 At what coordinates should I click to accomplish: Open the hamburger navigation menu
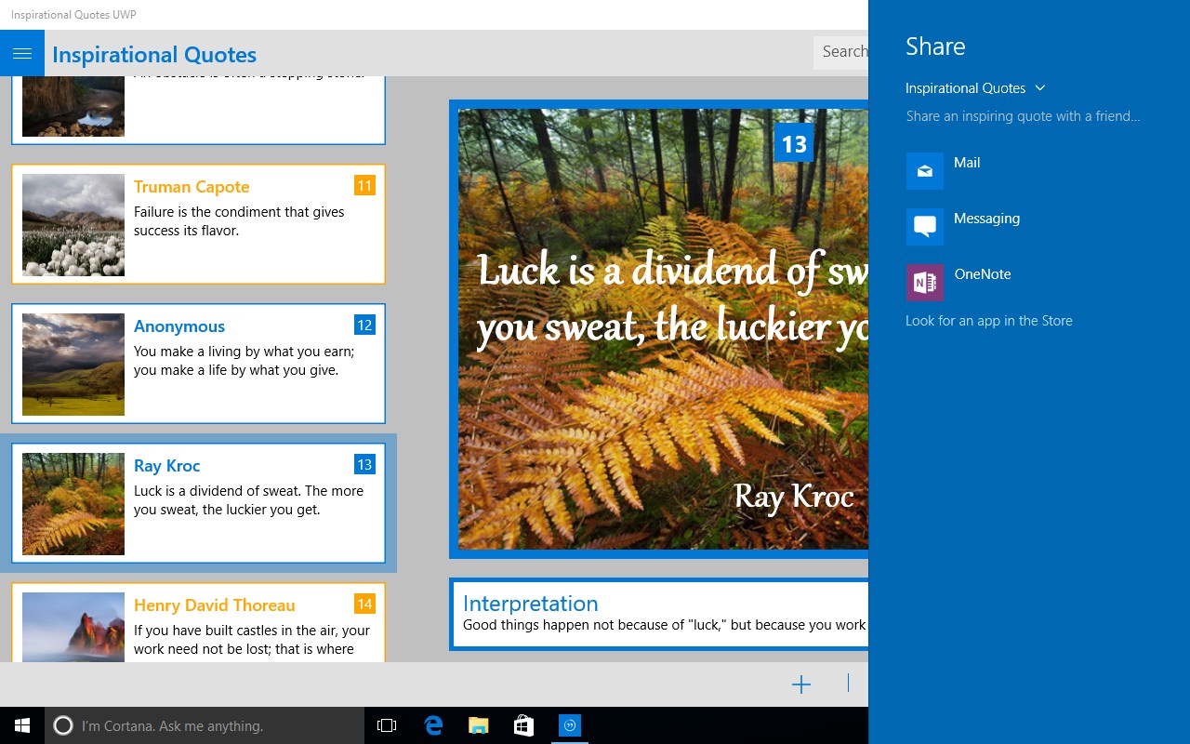click(x=22, y=52)
